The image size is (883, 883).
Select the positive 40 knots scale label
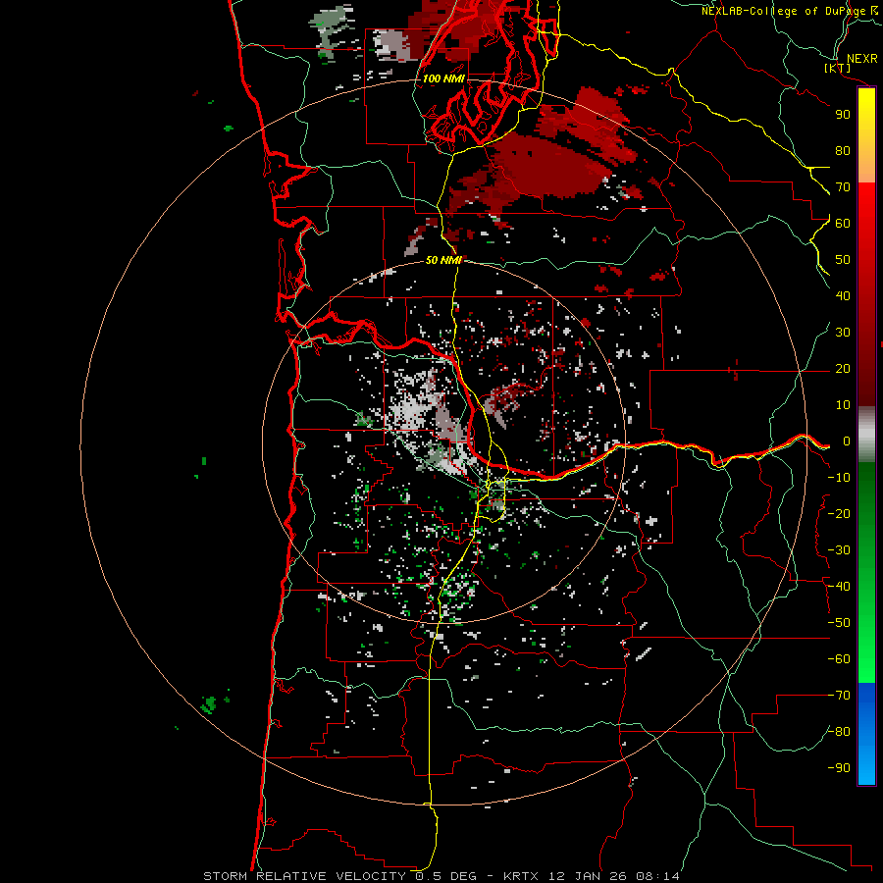843,295
